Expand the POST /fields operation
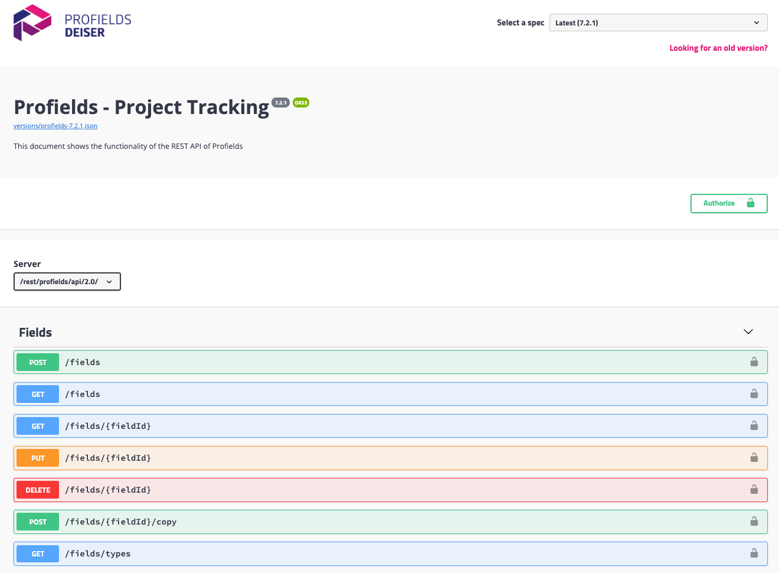Screen dimensions: 779x573 click(x=391, y=362)
